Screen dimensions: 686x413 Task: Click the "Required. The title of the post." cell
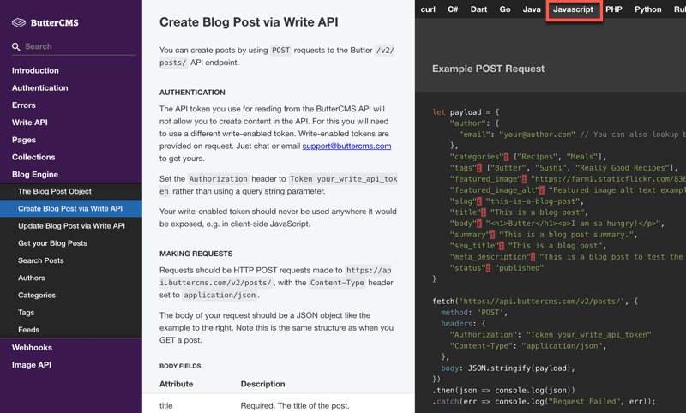(x=295, y=405)
